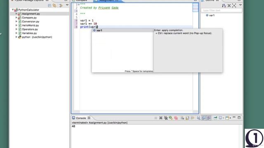Minimize the Console panel
Screen dimensions: 264x148
[x=234, y=117]
